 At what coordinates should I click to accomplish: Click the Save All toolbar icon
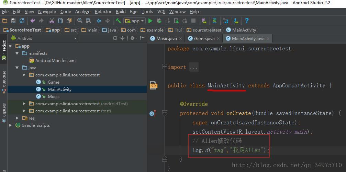[13, 21]
